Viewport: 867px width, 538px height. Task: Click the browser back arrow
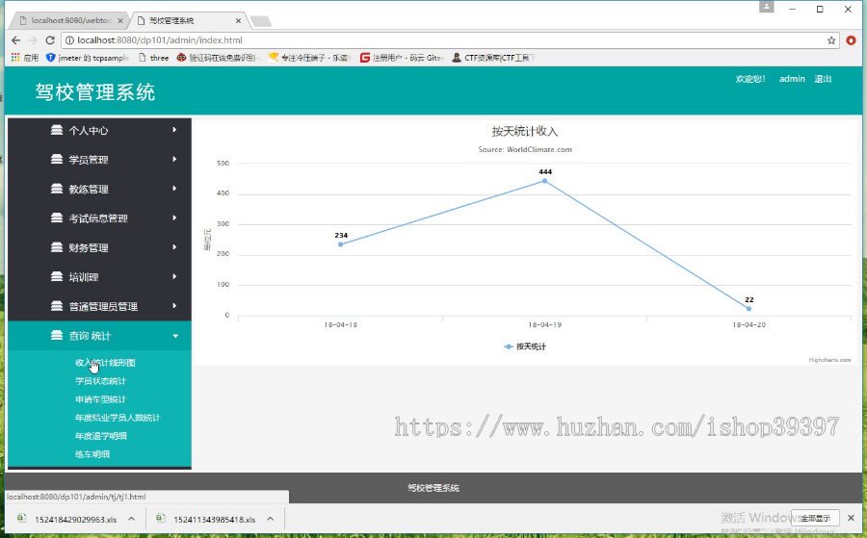[15, 40]
